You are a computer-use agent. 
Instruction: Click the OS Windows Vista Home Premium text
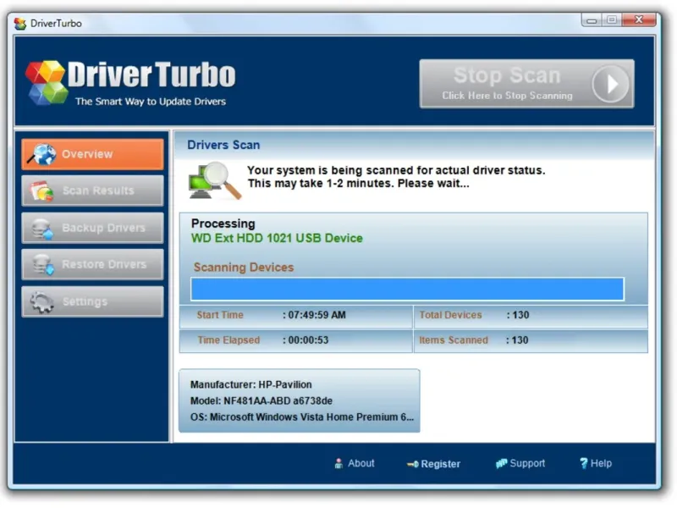click(x=302, y=417)
